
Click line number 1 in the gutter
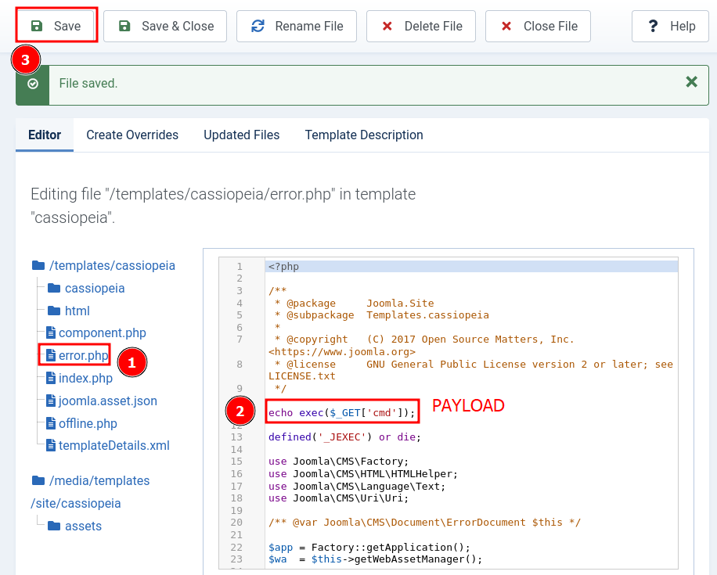coord(240,267)
